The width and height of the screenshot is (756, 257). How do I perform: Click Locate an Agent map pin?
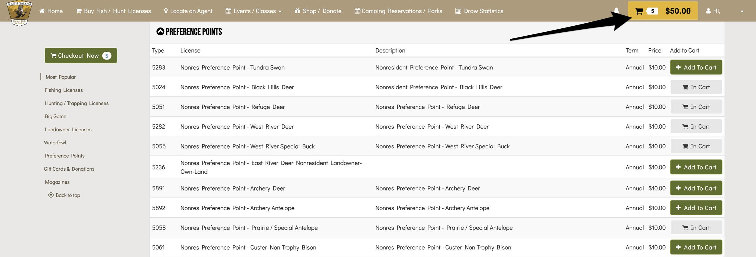(x=166, y=11)
